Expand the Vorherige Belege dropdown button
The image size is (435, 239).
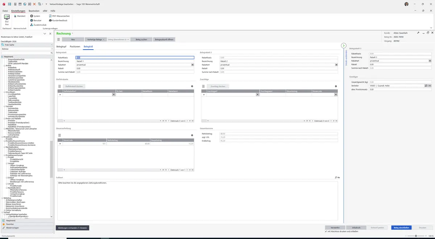click(x=96, y=39)
